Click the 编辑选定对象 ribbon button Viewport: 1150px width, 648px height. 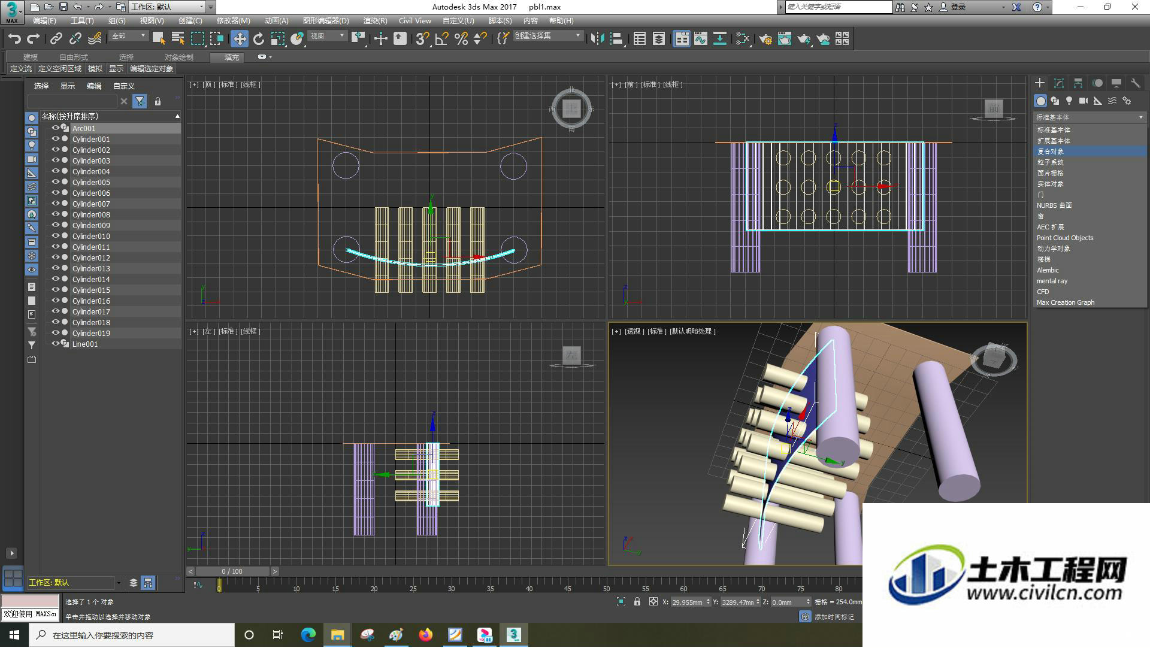click(152, 69)
